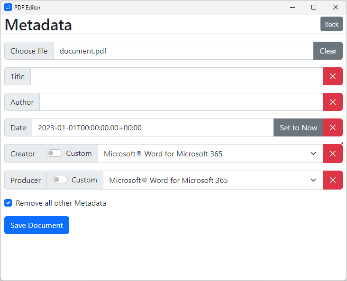Minimize the PDF Editor window

pyautogui.click(x=292, y=7)
